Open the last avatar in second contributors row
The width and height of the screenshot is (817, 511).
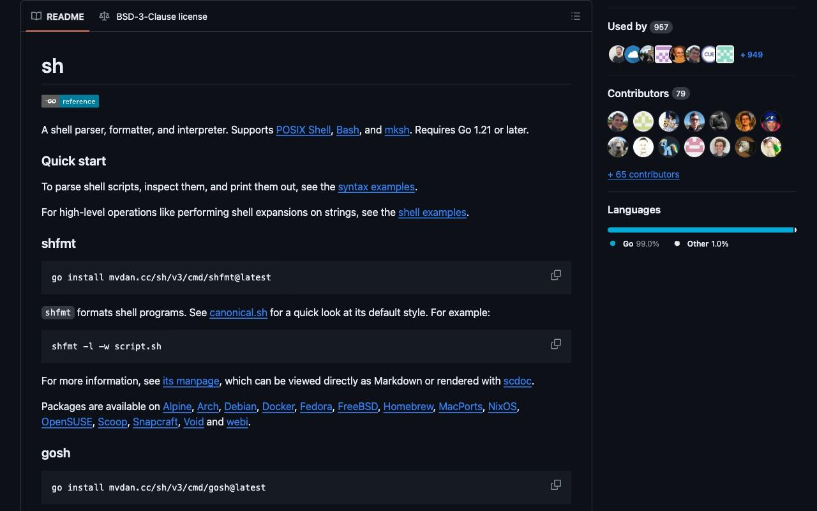[x=771, y=147]
